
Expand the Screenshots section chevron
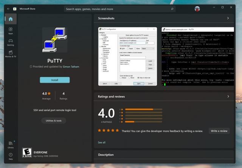[228, 18]
